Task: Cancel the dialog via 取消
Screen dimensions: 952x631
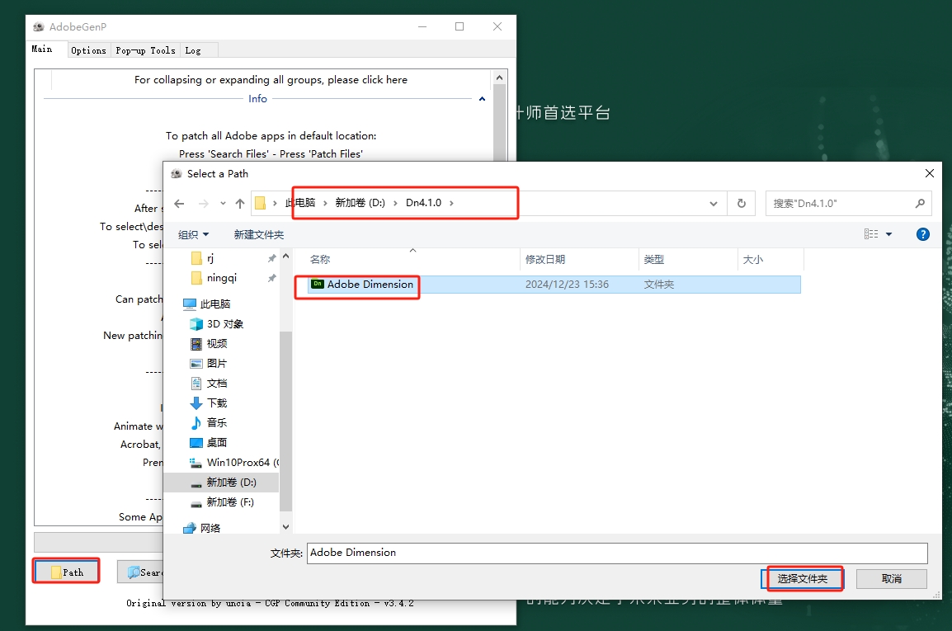Action: point(891,578)
